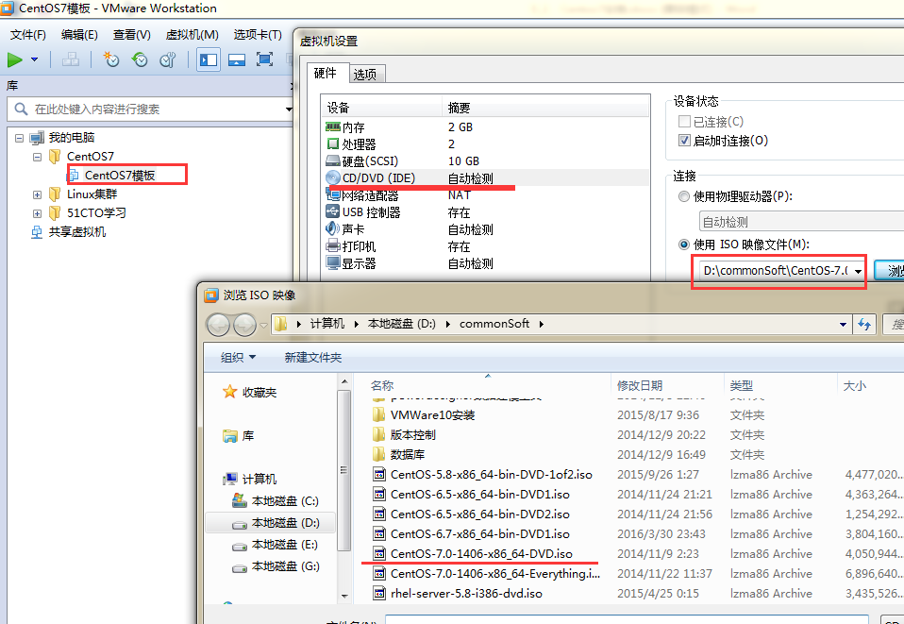
Task: Click the browse button next to ISO path
Action: 889,271
